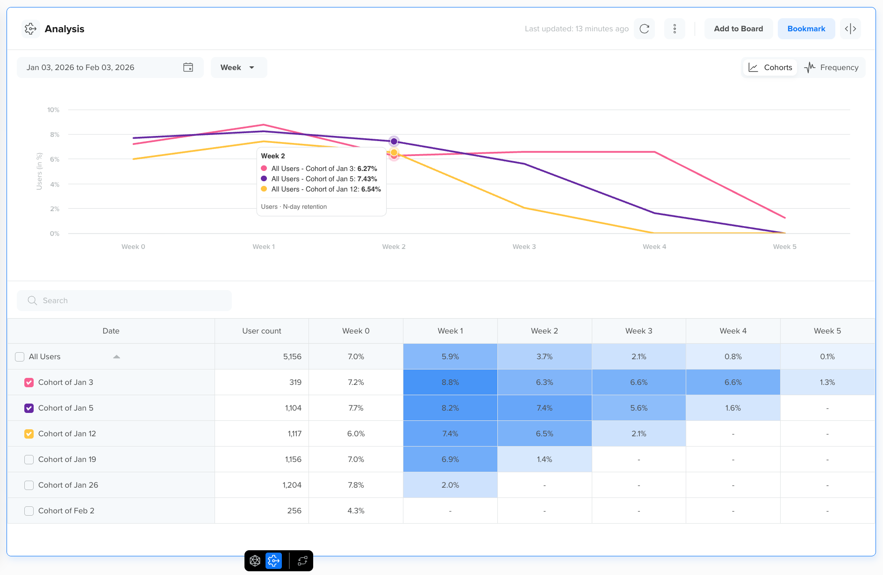
Task: Click the 6.5% cell for Cohort of Jan 12
Action: click(545, 434)
